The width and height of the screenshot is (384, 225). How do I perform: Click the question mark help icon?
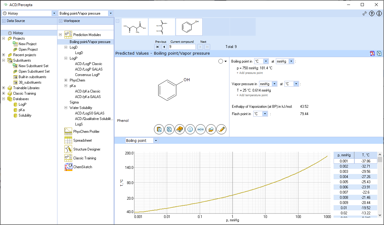(372, 13)
